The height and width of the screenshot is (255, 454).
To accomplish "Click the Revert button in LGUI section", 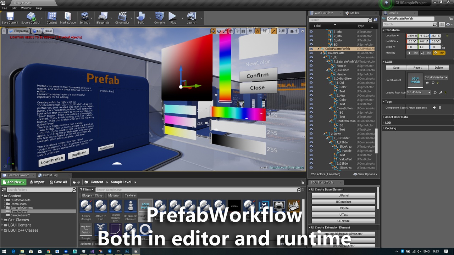I will click(417, 68).
